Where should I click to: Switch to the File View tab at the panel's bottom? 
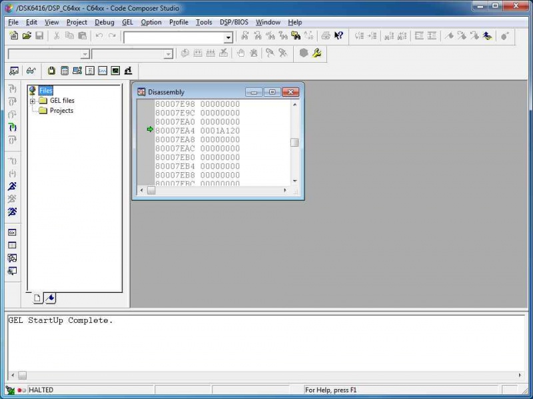tap(37, 298)
